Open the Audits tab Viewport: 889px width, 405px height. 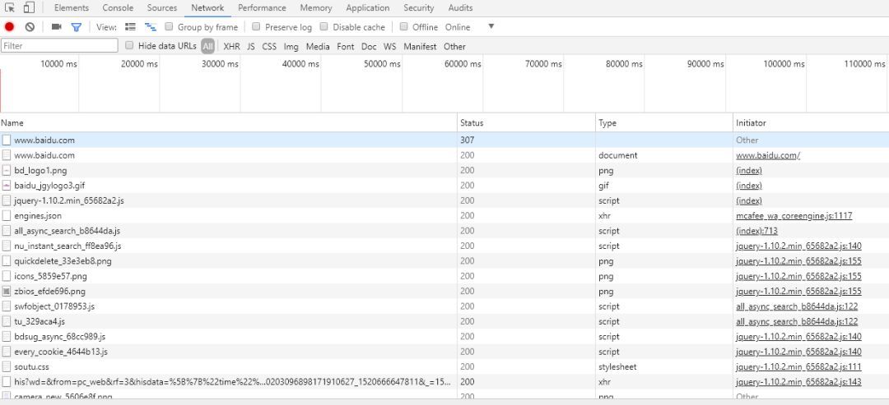[460, 8]
